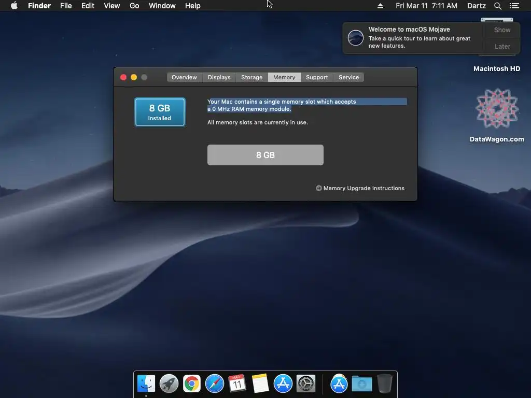Switch to the Storage tab
This screenshot has height=398, width=531.
tap(251, 77)
